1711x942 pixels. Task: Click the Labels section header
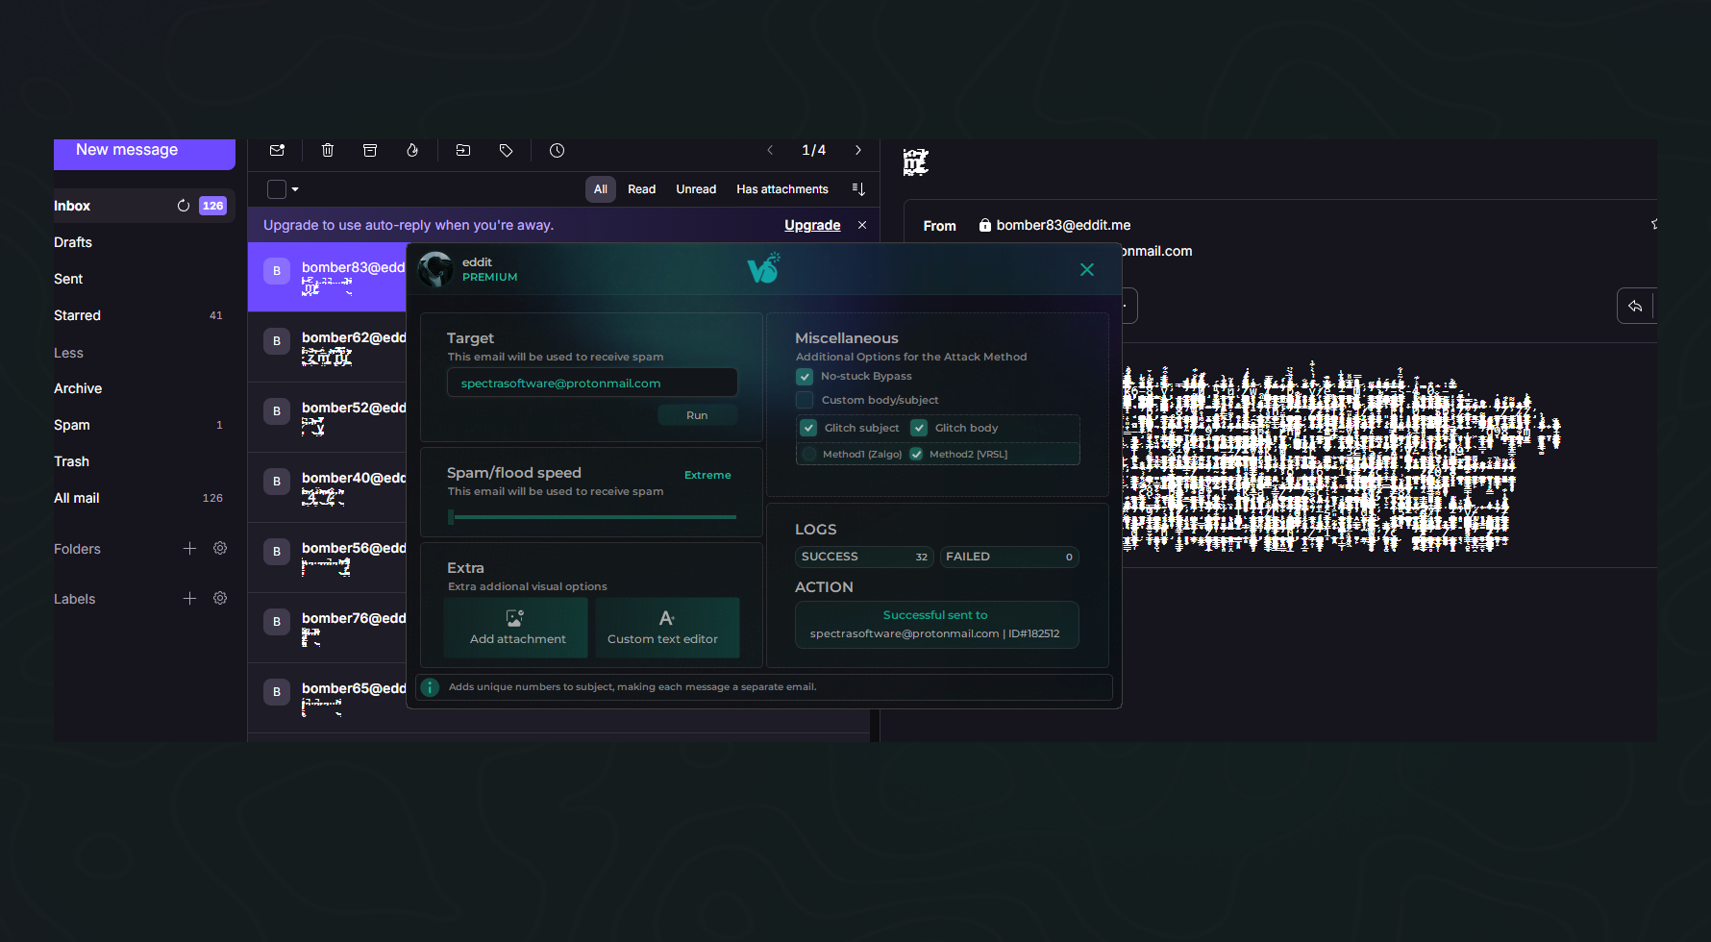coord(74,599)
